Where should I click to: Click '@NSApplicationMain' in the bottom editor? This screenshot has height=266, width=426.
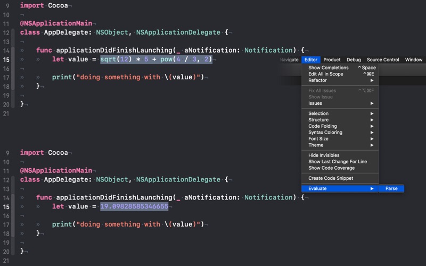click(x=56, y=170)
